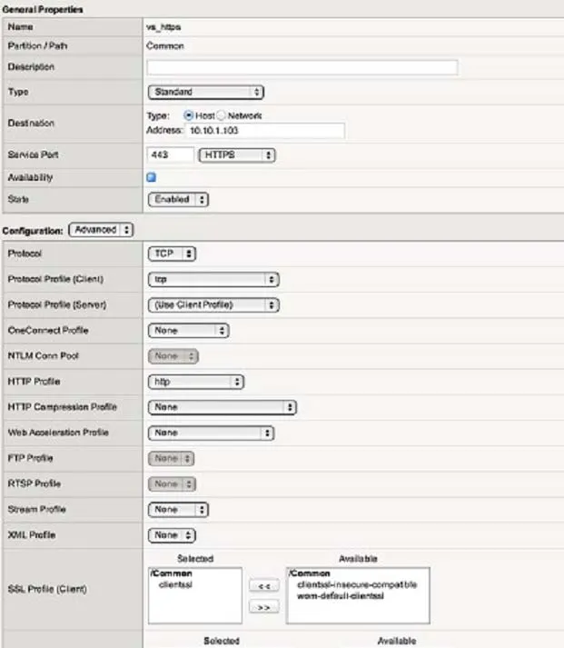Click the disabled RTSP Profile dropdown
The width and height of the screenshot is (564, 648).
click(172, 484)
